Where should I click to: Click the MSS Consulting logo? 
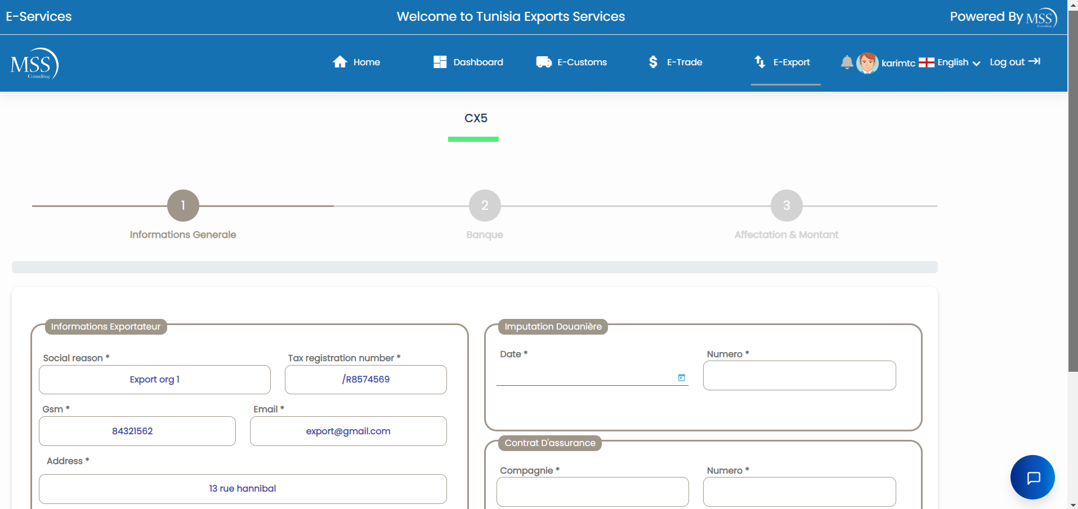tap(34, 64)
